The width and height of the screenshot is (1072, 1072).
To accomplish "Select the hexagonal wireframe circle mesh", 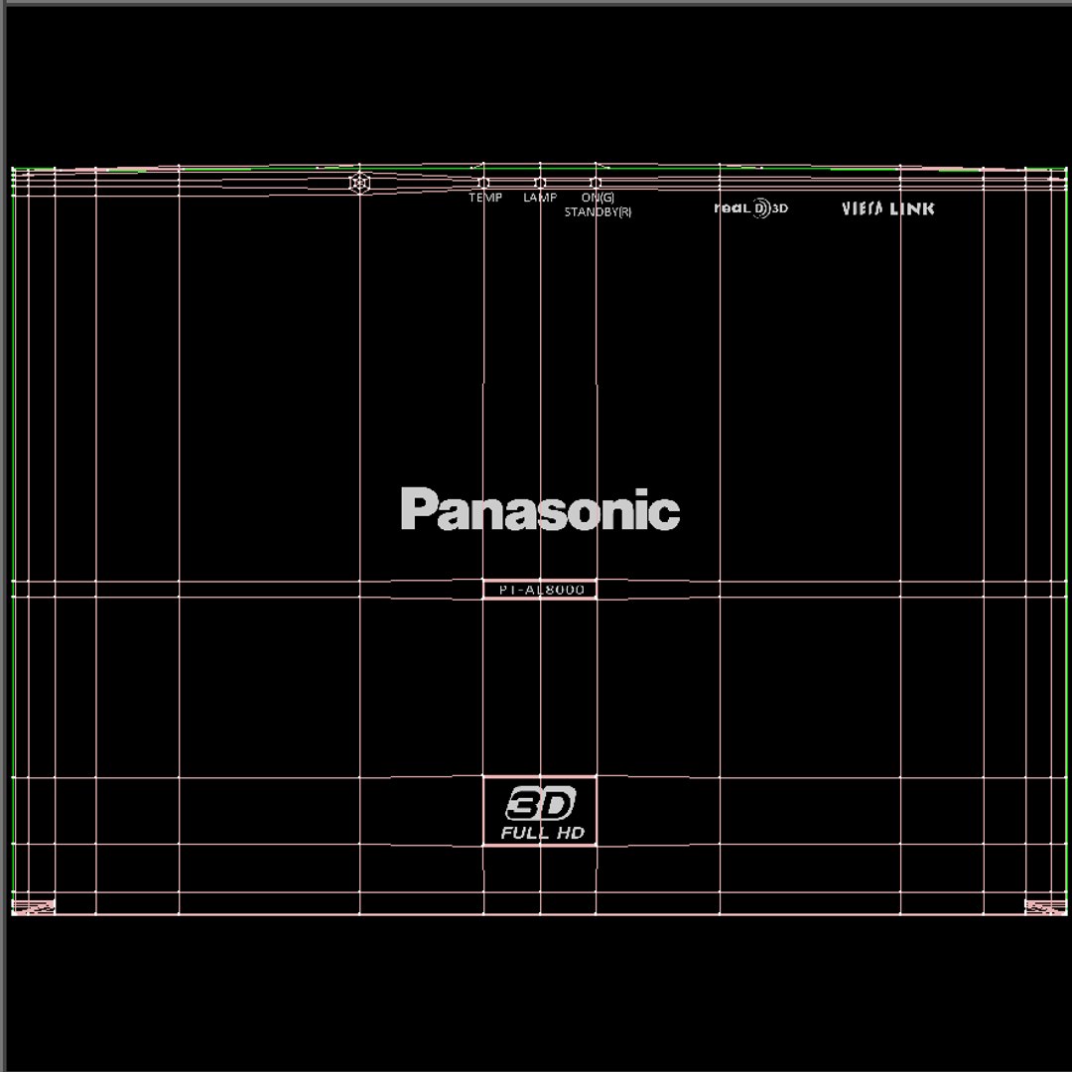I will [x=359, y=184].
